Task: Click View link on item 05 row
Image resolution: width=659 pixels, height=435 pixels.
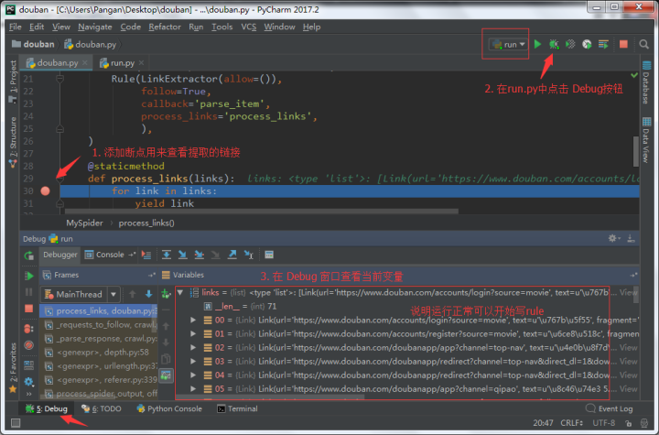Action: click(629, 389)
